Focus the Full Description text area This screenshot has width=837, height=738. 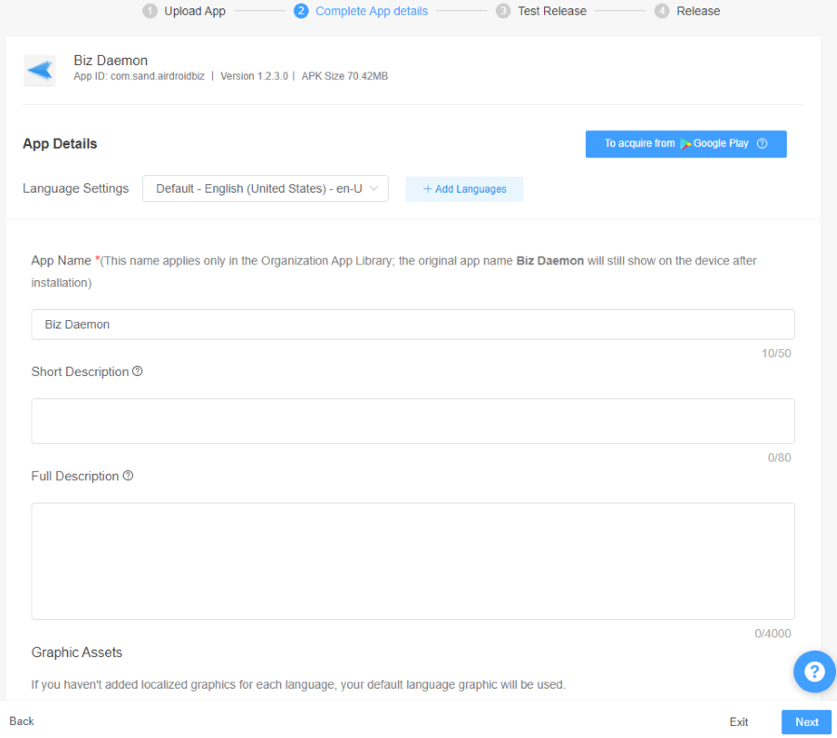413,560
